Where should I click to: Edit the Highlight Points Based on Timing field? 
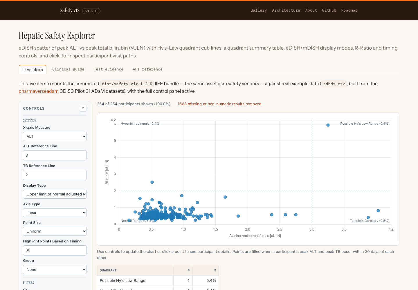[x=55, y=250]
